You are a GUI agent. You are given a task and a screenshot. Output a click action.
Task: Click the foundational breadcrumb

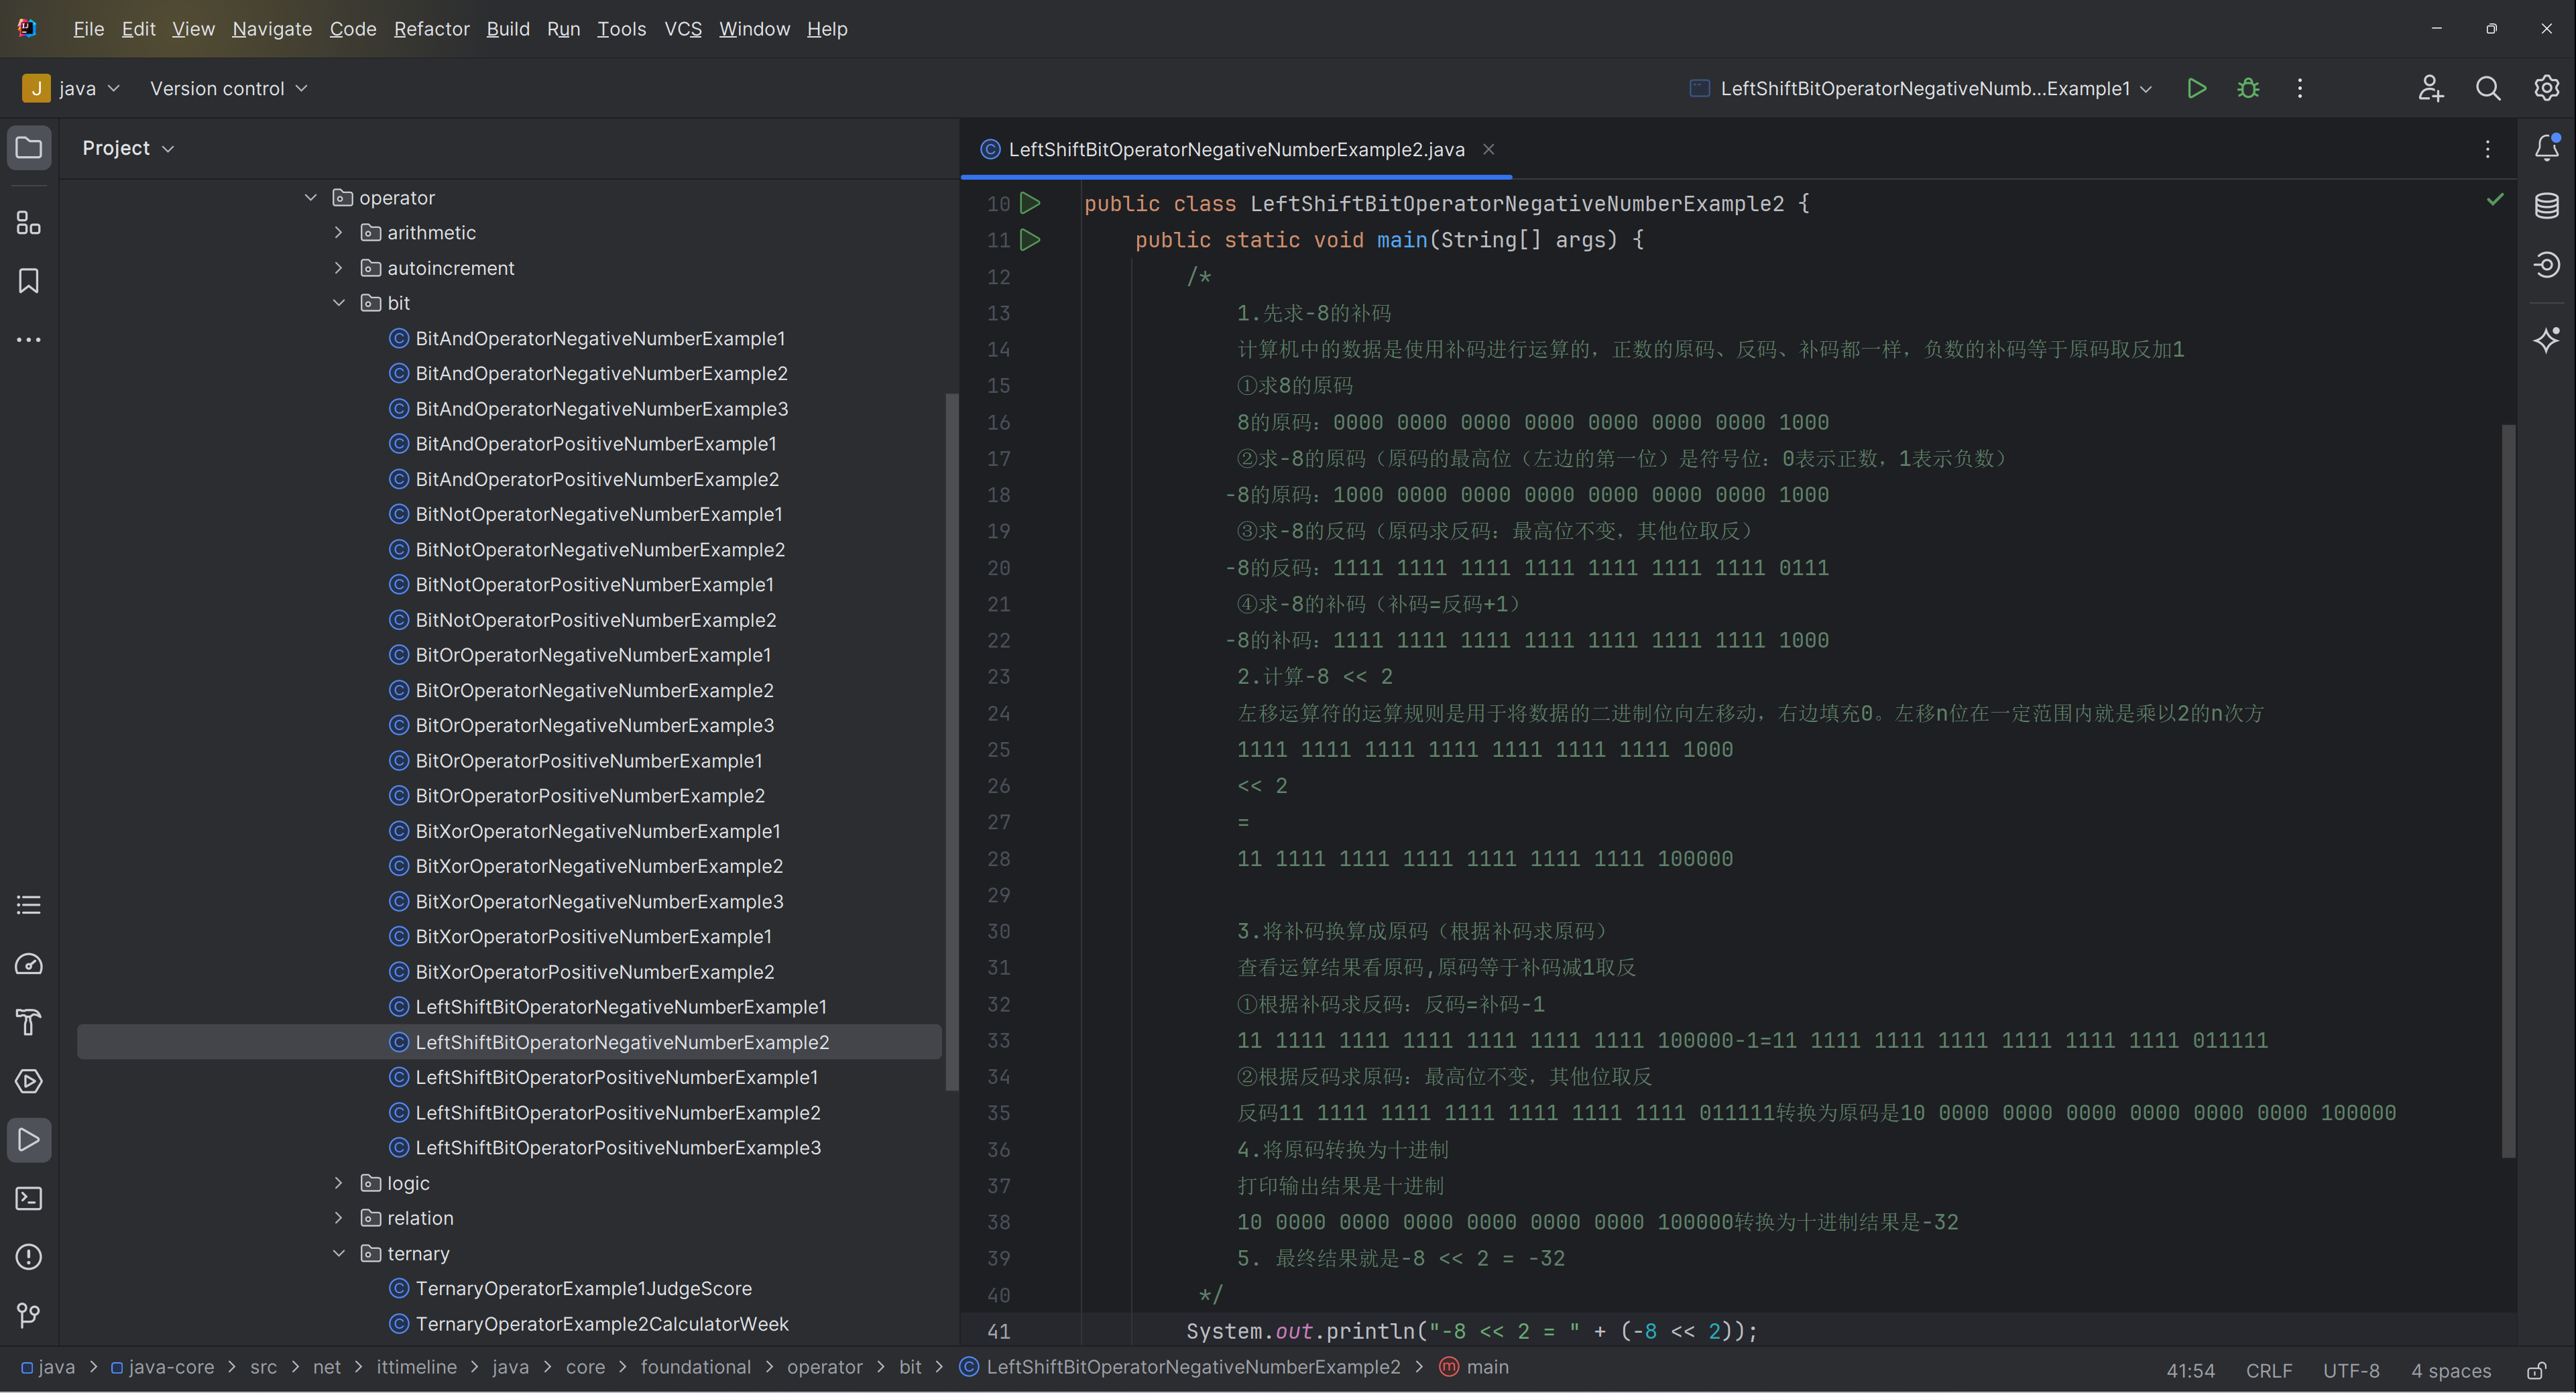[695, 1367]
